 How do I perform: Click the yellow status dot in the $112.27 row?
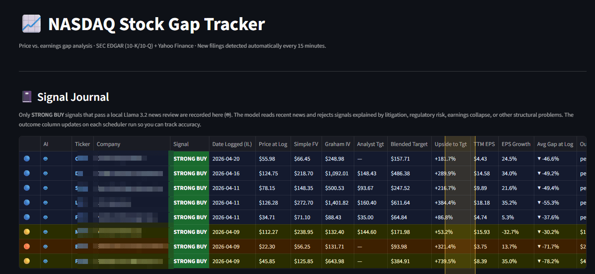[x=27, y=232]
